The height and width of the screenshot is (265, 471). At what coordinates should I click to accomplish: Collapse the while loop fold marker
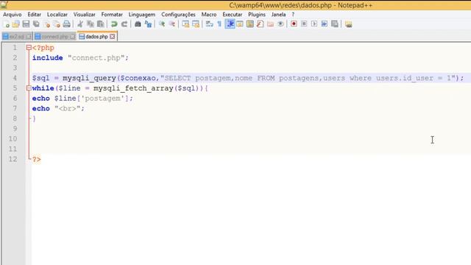(x=29, y=88)
